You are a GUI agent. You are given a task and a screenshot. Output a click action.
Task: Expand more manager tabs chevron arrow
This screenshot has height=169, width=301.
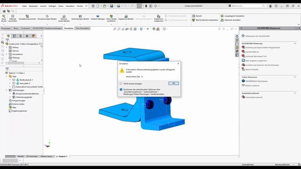tap(41, 36)
